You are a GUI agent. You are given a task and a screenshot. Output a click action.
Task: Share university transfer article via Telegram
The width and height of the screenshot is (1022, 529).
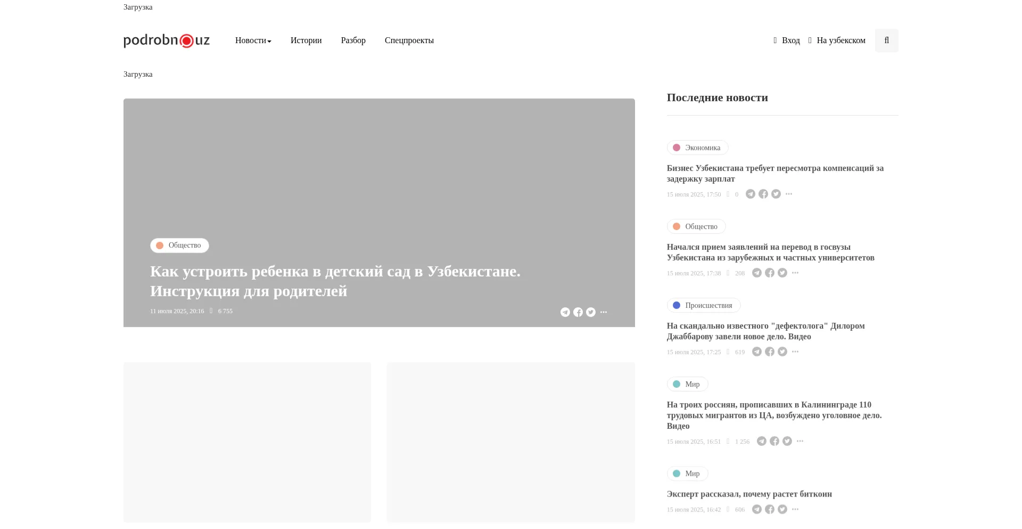pos(757,273)
